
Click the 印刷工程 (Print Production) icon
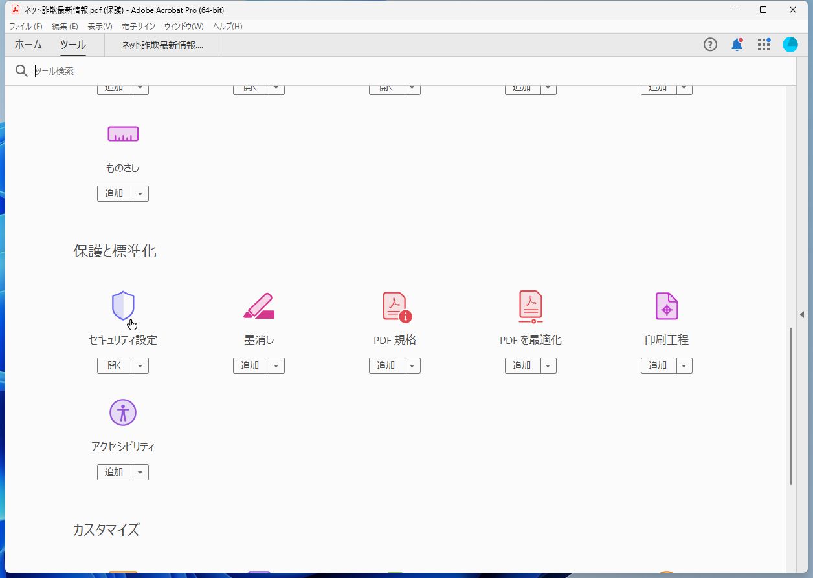pyautogui.click(x=666, y=306)
